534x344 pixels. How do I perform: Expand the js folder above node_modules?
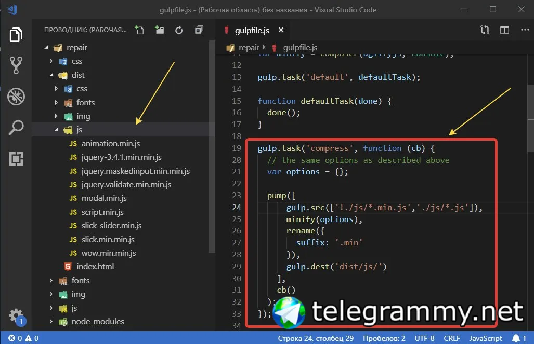point(51,308)
